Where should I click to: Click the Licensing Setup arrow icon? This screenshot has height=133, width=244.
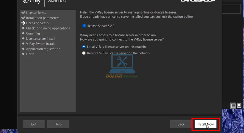pos(23,23)
